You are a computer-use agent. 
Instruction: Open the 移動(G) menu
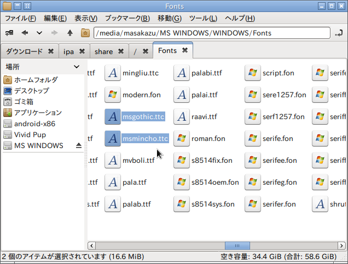coord(170,18)
